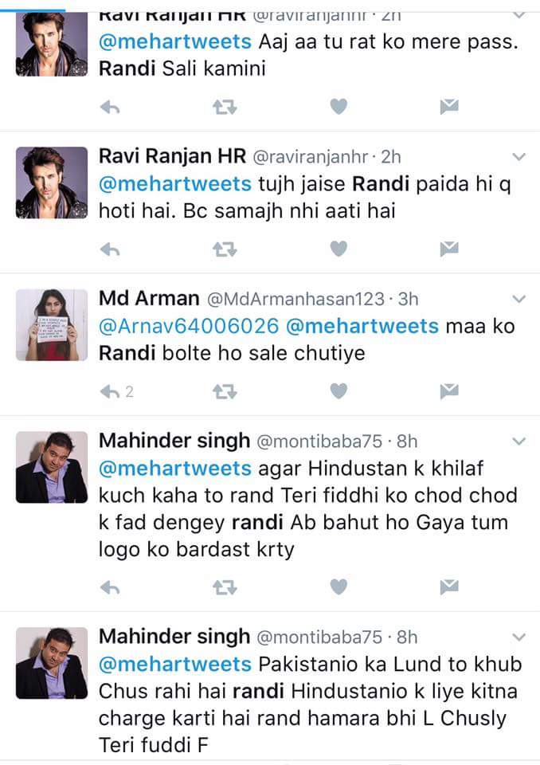This screenshot has height=765, width=540.
Task: Open Mahinder singh avatar in last tweet
Action: coord(52,663)
